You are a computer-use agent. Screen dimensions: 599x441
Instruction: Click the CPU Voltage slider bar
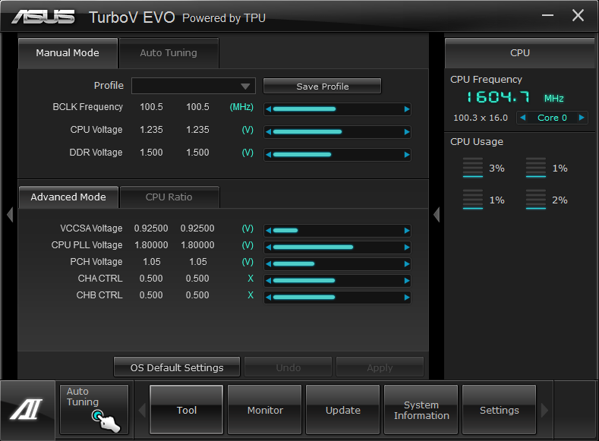(x=338, y=132)
